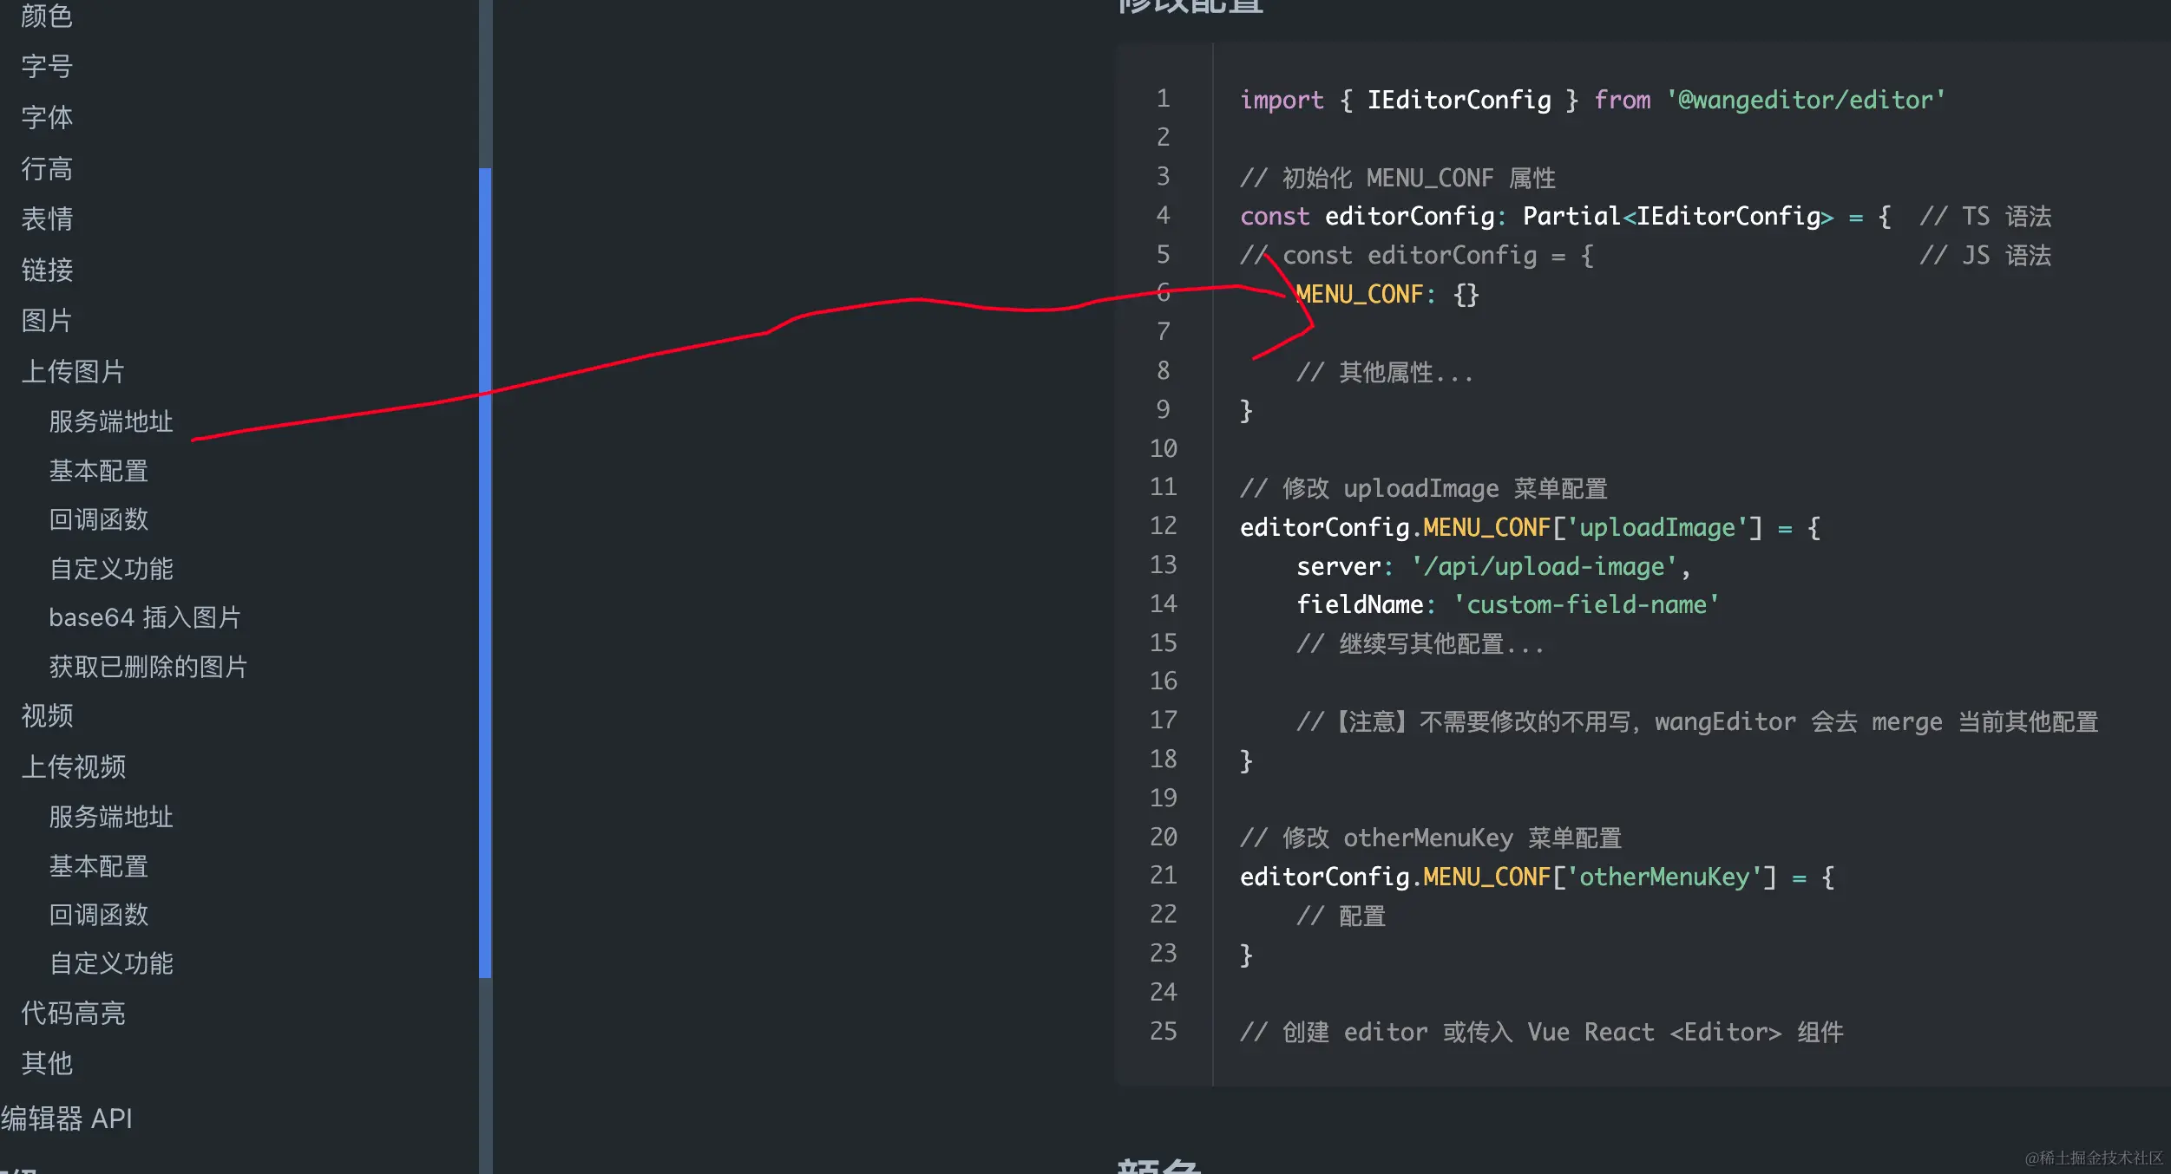Image resolution: width=2171 pixels, height=1174 pixels.
Task: Open the 链接 documentation page
Action: 46,271
